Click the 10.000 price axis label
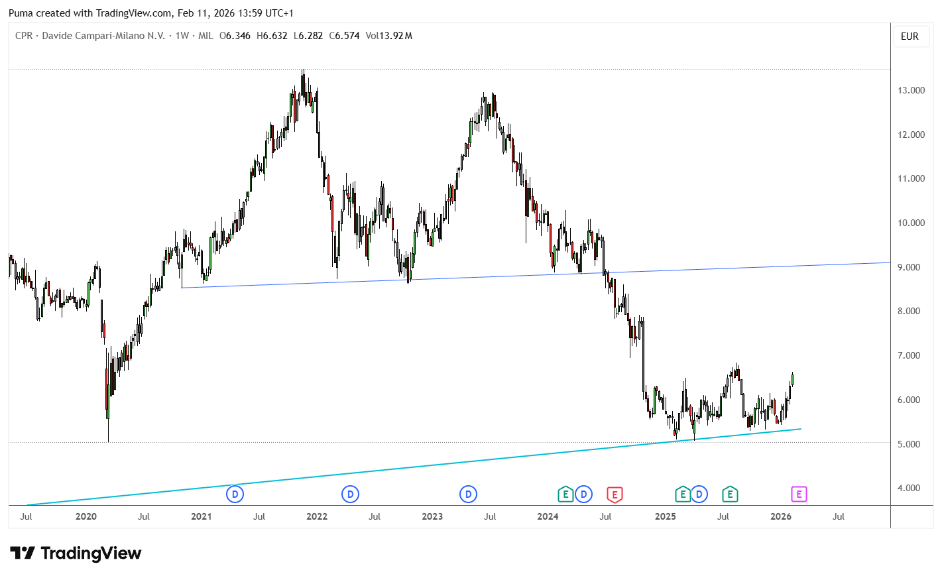The width and height of the screenshot is (942, 578). point(911,223)
